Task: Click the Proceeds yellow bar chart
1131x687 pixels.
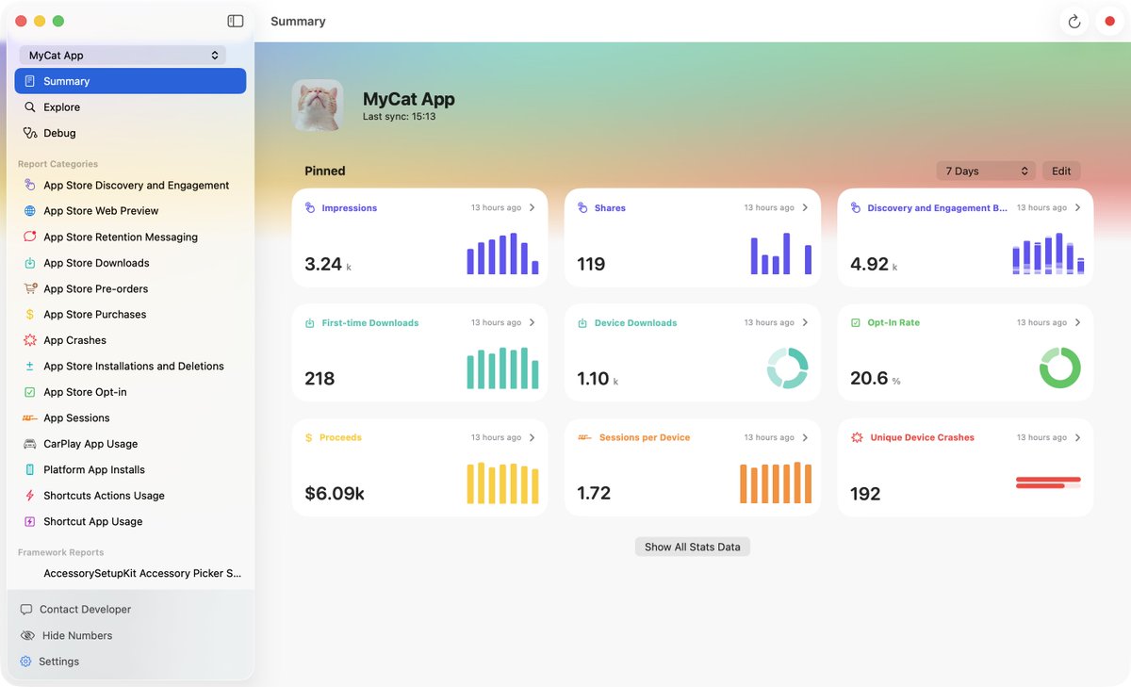Action: pyautogui.click(x=502, y=483)
